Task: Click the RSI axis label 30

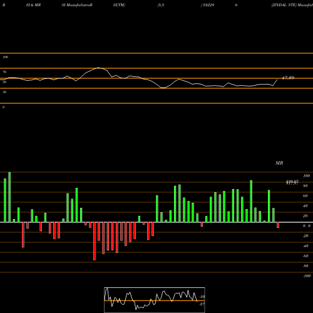Action: [4, 92]
